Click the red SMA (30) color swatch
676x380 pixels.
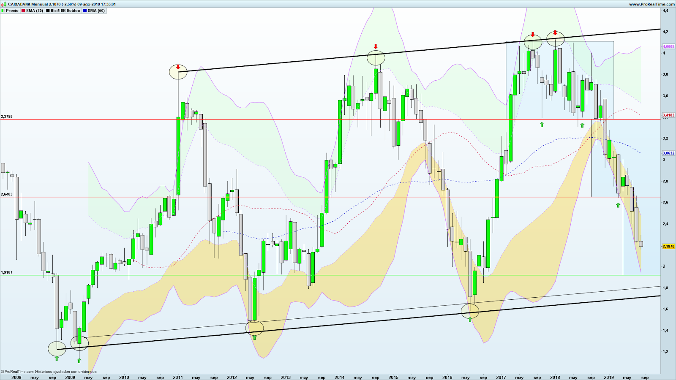point(23,11)
